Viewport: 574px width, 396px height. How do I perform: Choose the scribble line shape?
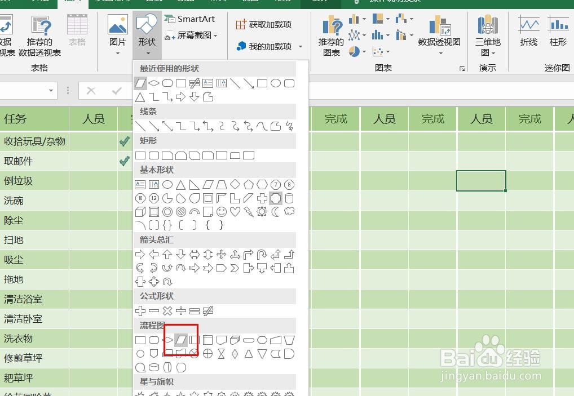(289, 126)
